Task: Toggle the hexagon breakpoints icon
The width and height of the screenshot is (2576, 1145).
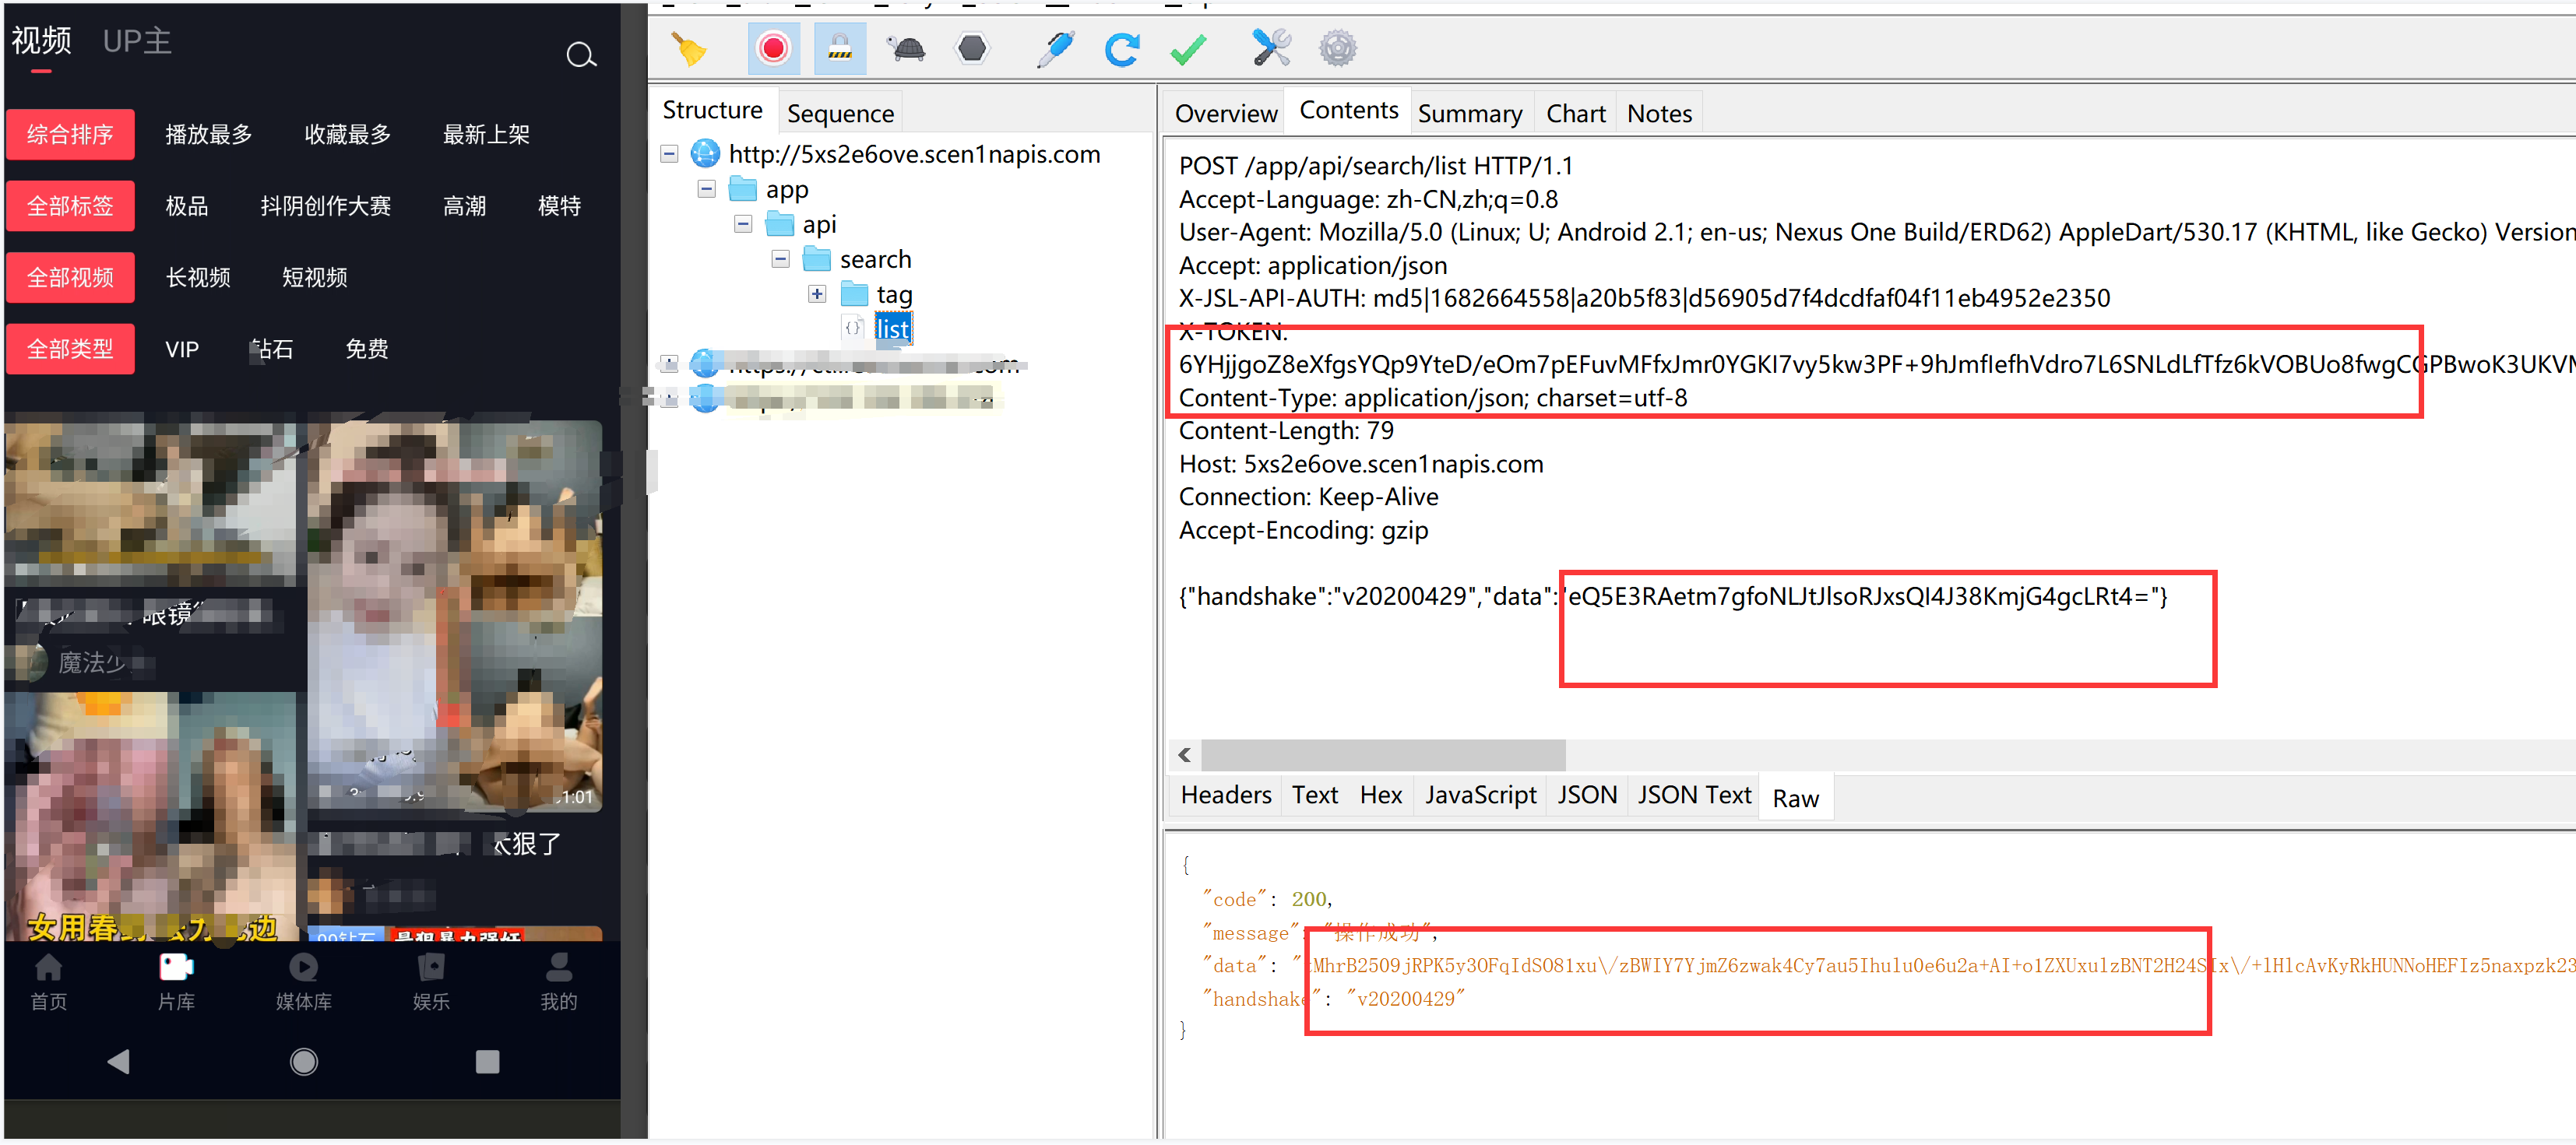Action: tap(972, 48)
